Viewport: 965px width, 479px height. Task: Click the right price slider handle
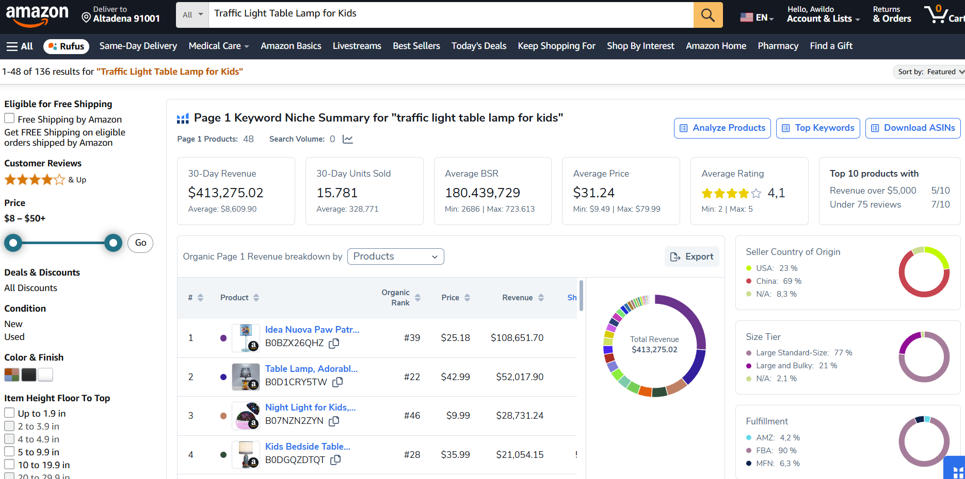[x=113, y=243]
